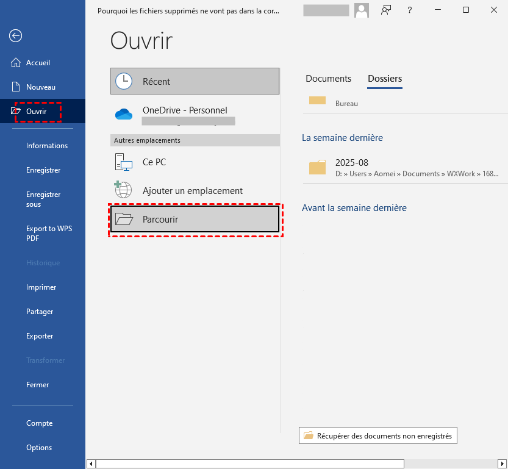
Task: Open the Accueil menu item
Action: click(x=43, y=62)
